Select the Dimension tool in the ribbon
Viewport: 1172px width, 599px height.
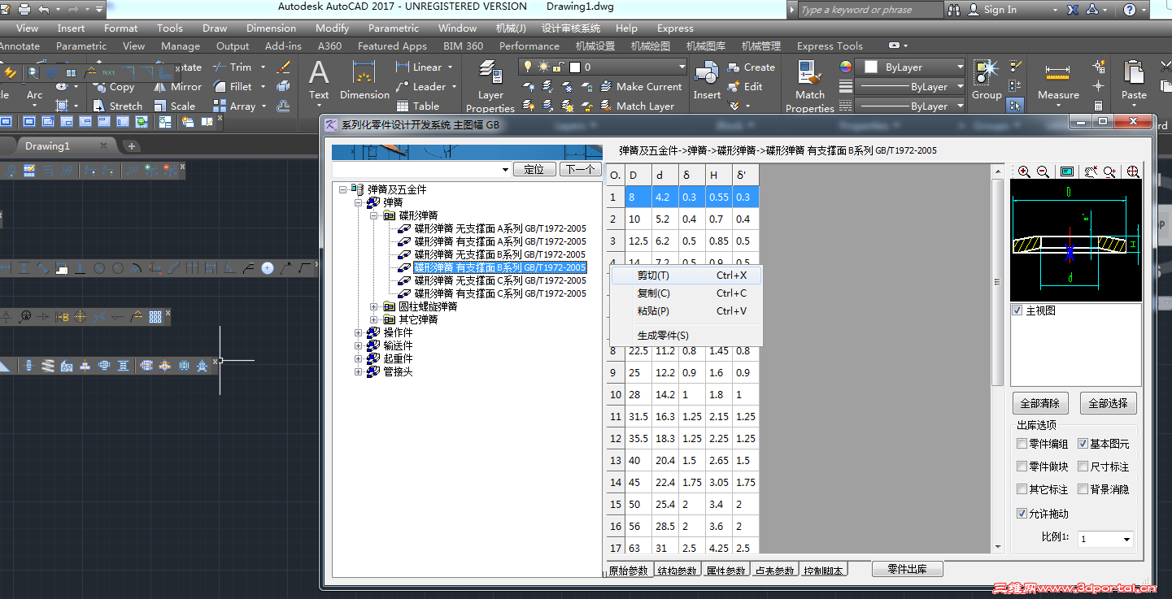[364, 80]
